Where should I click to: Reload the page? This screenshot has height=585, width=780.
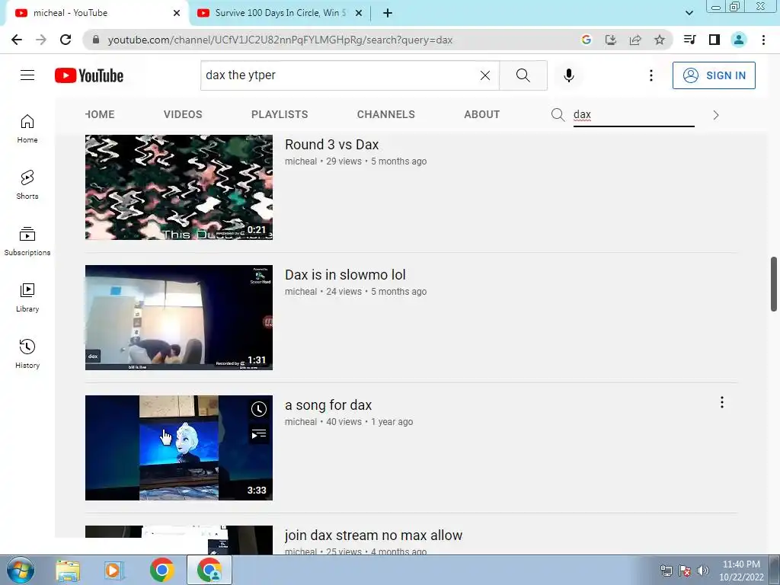pyautogui.click(x=66, y=40)
